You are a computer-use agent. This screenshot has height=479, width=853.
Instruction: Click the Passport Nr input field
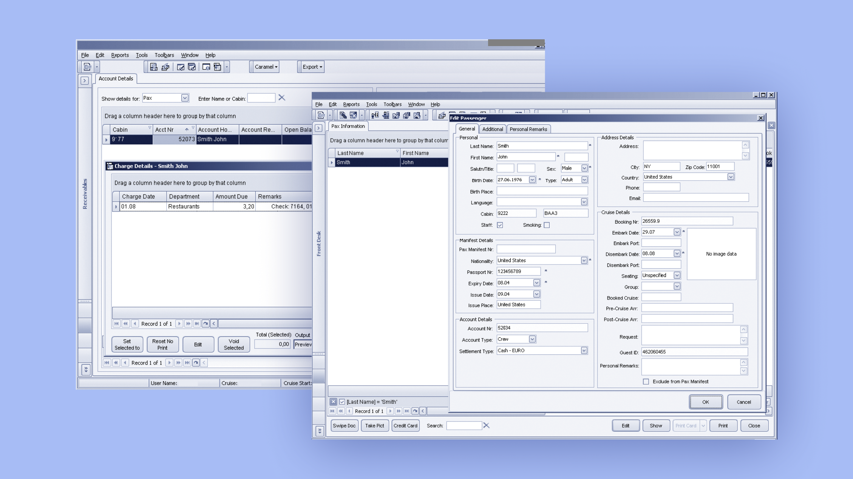[518, 272]
